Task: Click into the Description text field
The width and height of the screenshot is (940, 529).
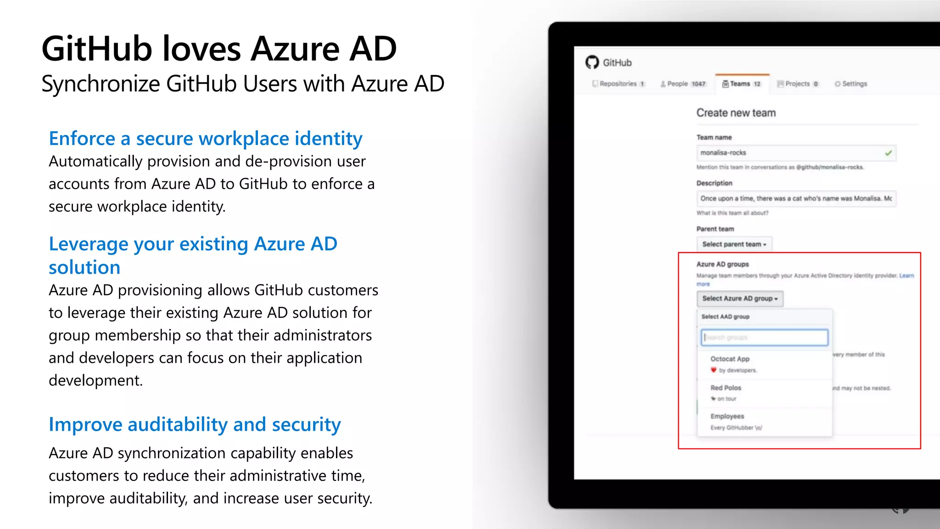Action: tap(796, 198)
